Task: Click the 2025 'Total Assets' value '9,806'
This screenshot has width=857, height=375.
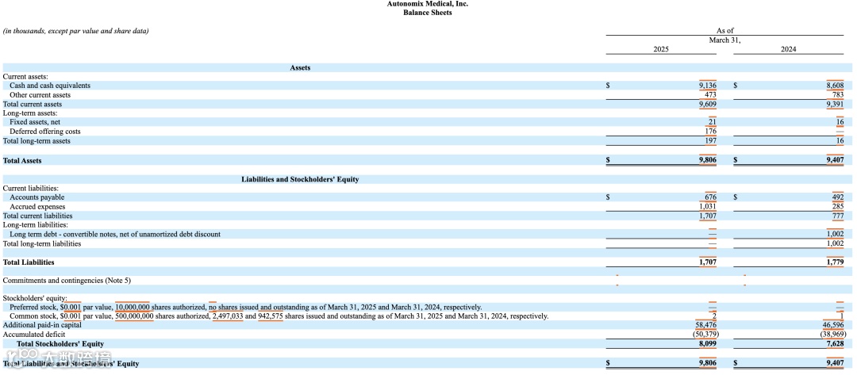Action: tap(707, 161)
